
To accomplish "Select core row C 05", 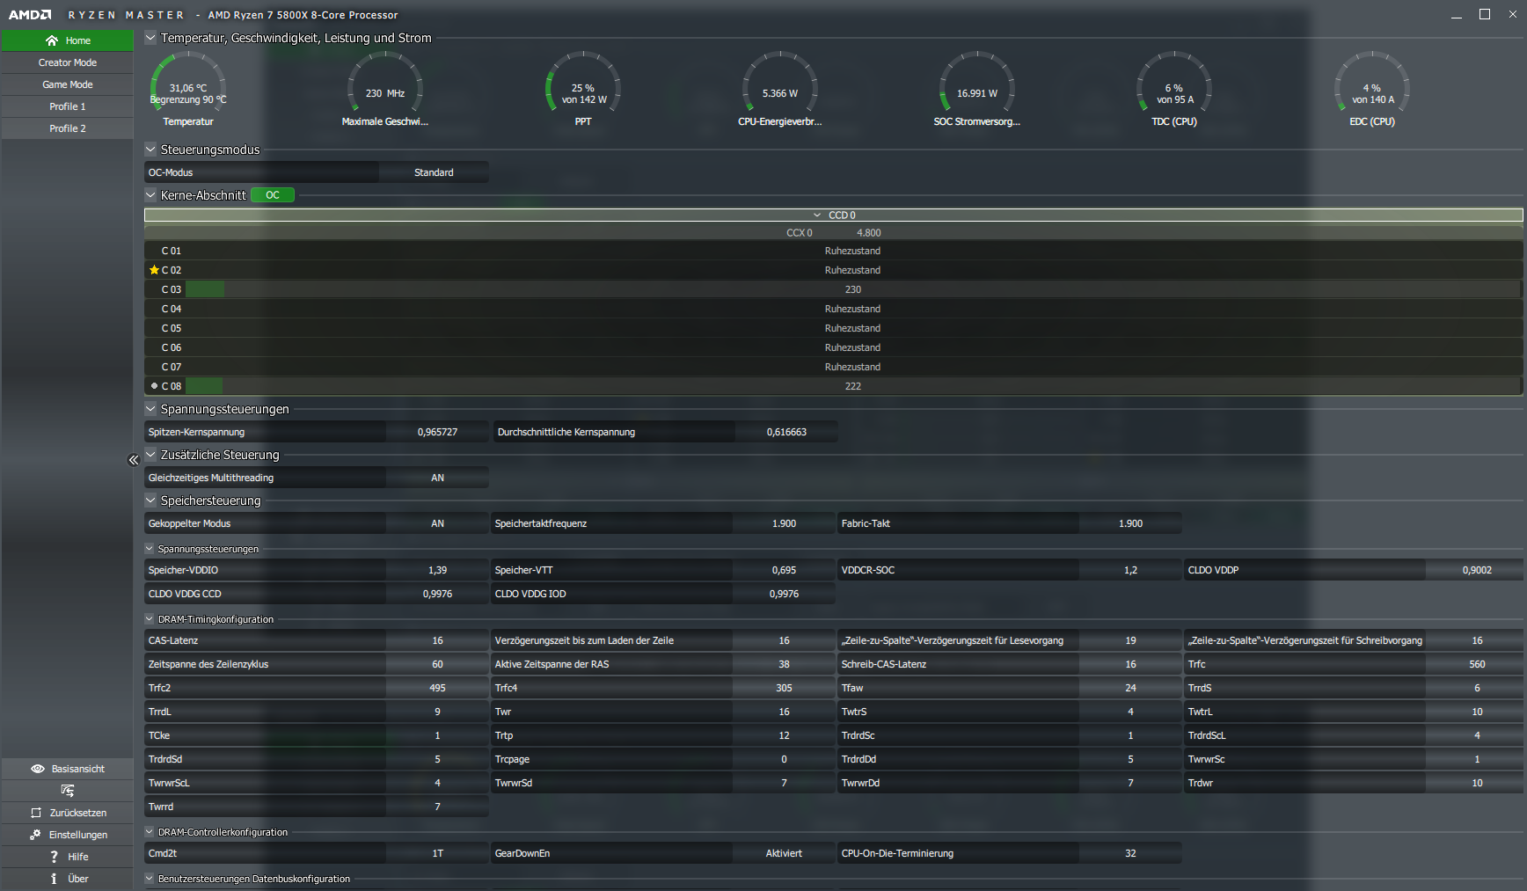I will 833,328.
